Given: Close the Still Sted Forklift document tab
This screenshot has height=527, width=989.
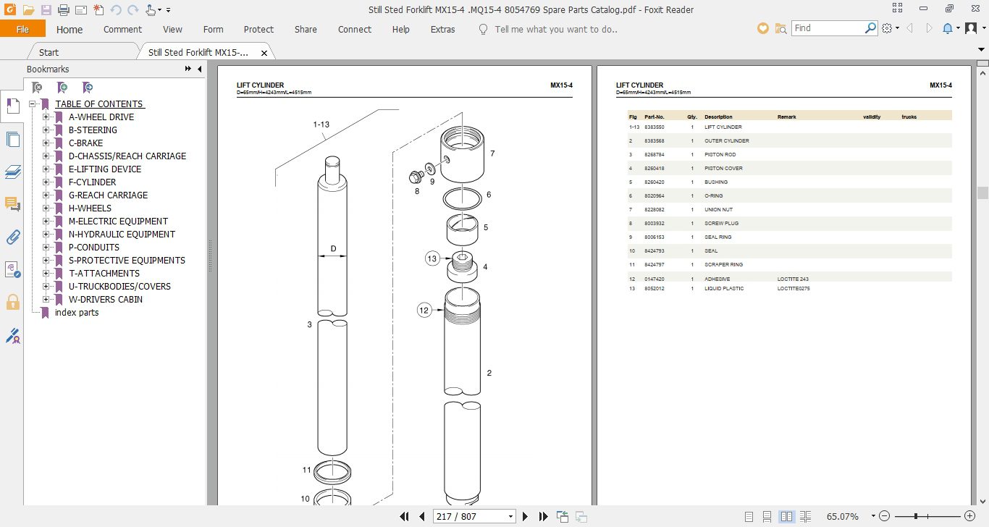Looking at the screenshot, I should point(264,53).
